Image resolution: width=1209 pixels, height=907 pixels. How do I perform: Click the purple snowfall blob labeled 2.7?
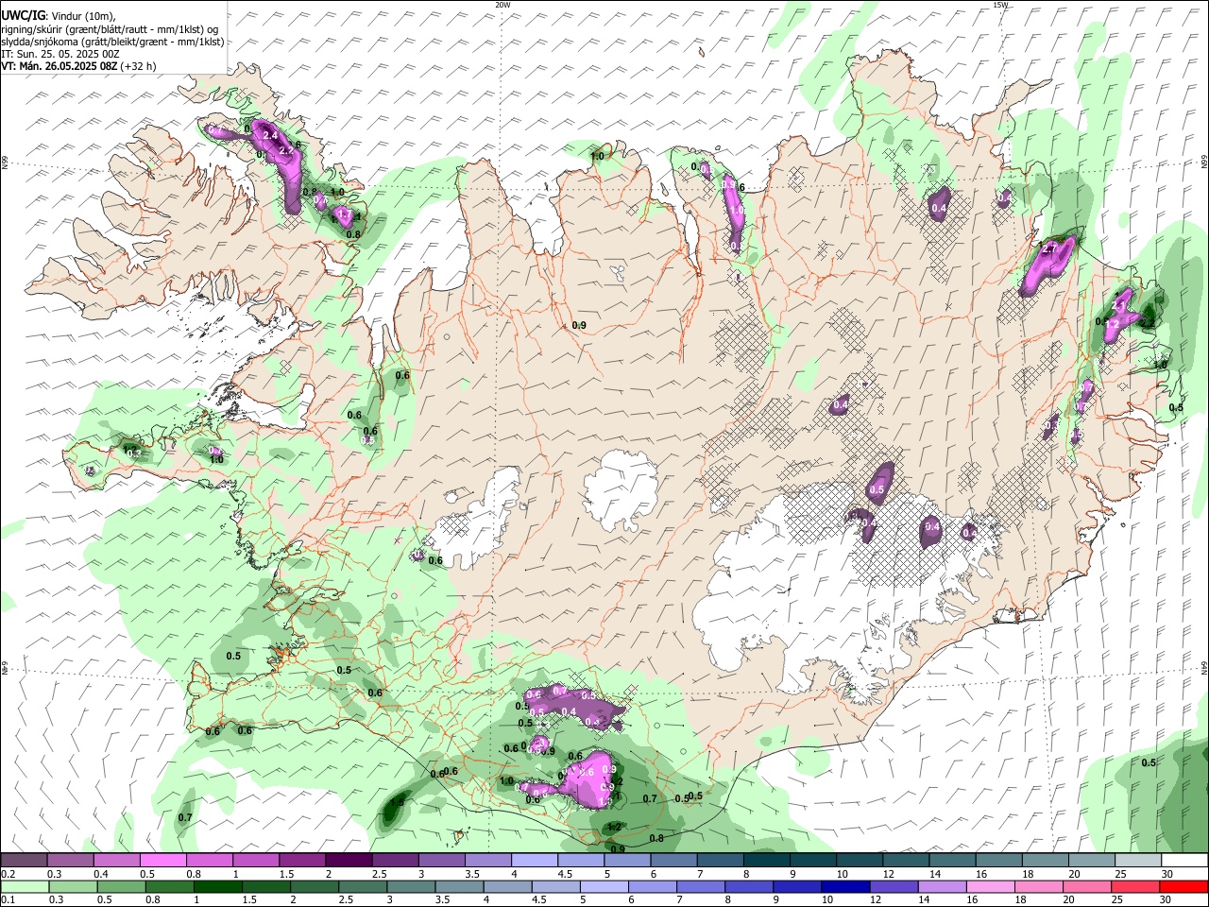tap(1047, 265)
